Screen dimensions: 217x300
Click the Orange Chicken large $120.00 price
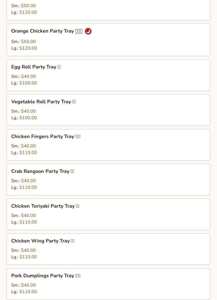tap(28, 48)
